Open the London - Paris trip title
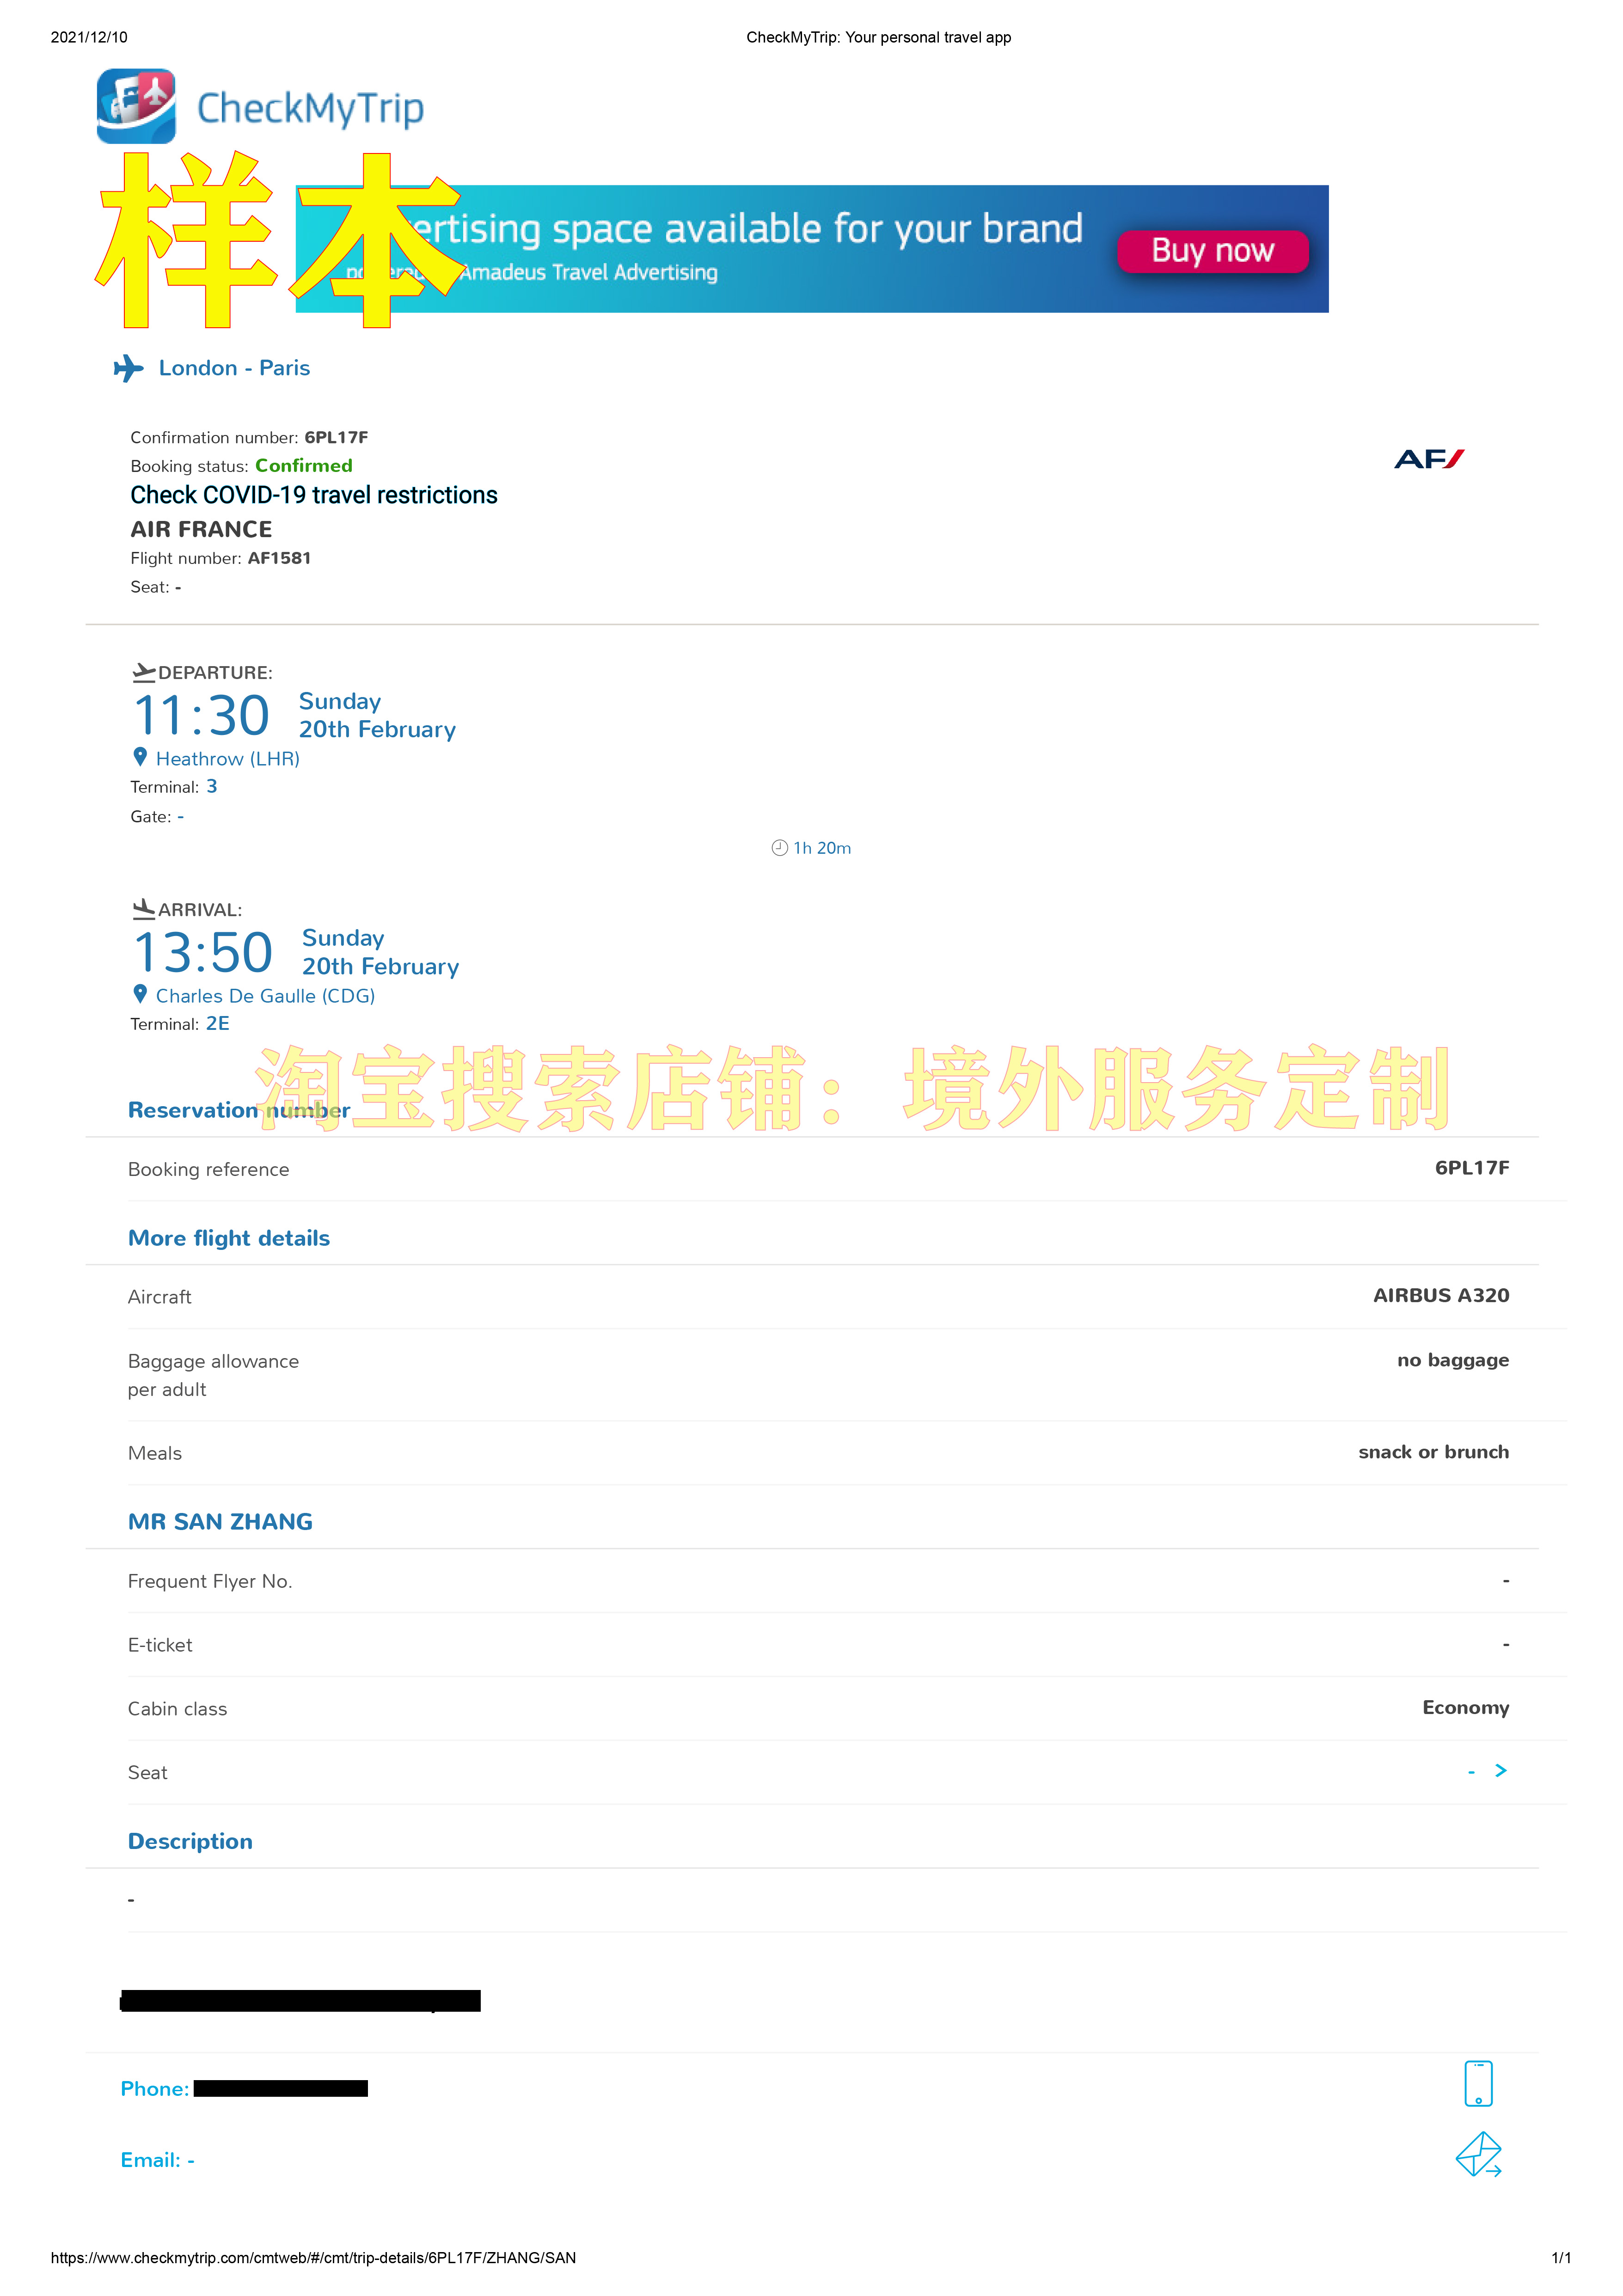The width and height of the screenshot is (1623, 2296). (x=234, y=368)
